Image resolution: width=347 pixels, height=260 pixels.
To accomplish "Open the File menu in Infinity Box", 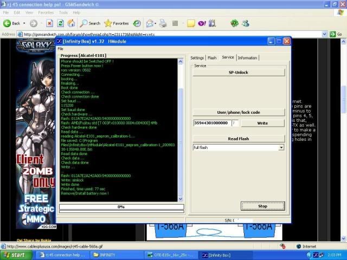I will (x=61, y=49).
